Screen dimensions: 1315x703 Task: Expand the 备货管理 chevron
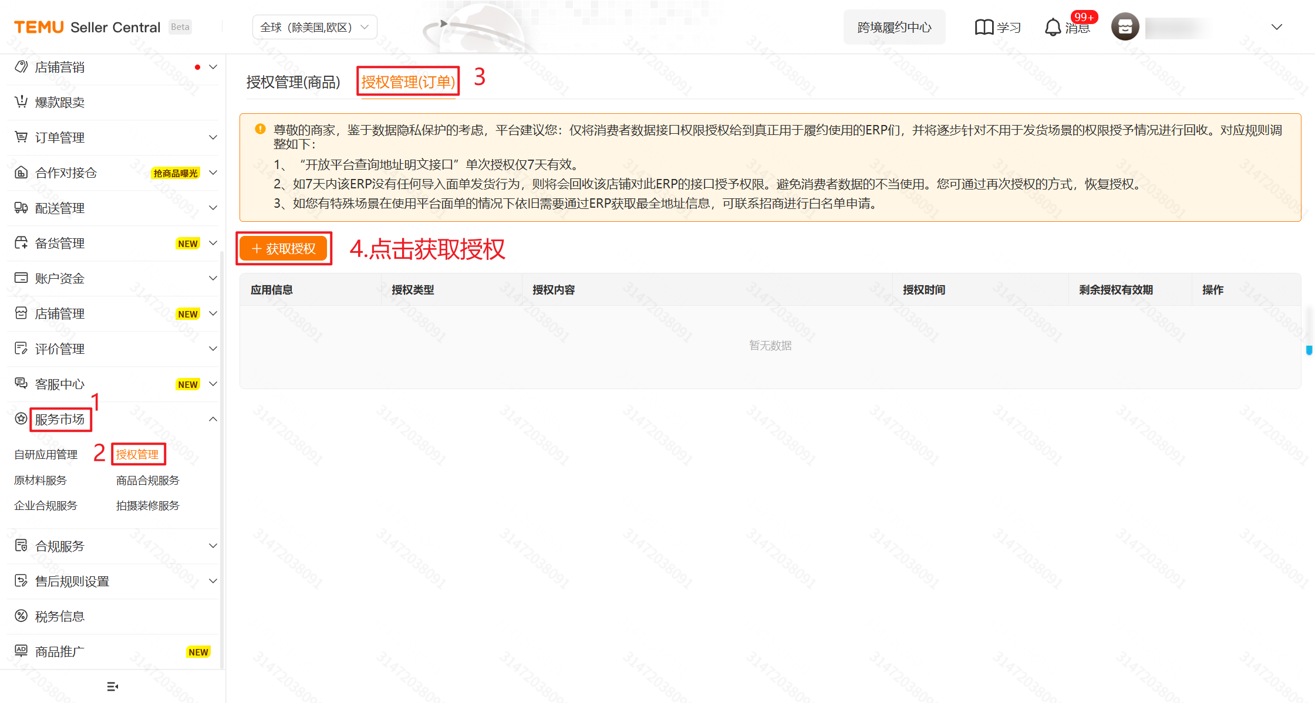(213, 243)
